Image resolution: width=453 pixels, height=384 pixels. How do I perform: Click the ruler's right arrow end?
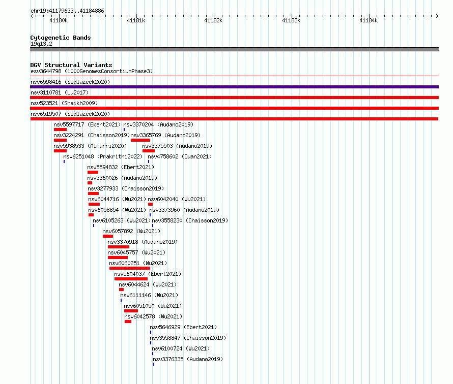coord(437,16)
